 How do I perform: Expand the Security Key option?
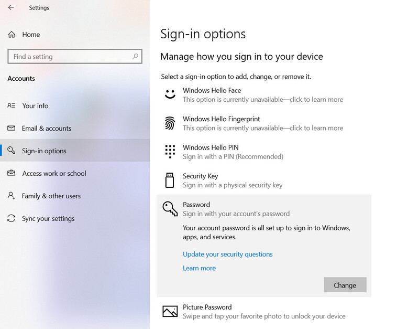[264, 181]
